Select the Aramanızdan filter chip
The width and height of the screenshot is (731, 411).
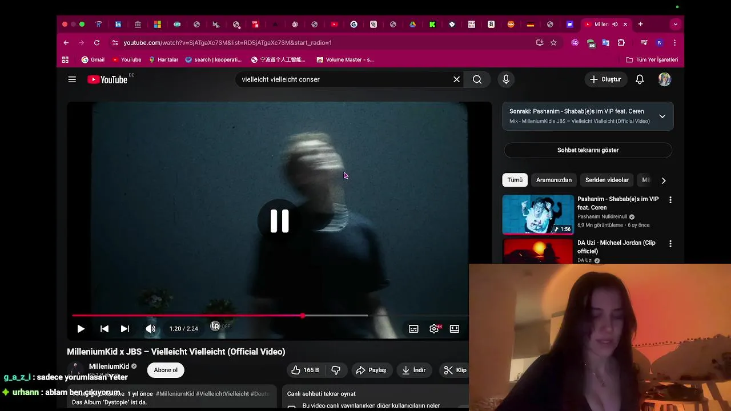554,180
